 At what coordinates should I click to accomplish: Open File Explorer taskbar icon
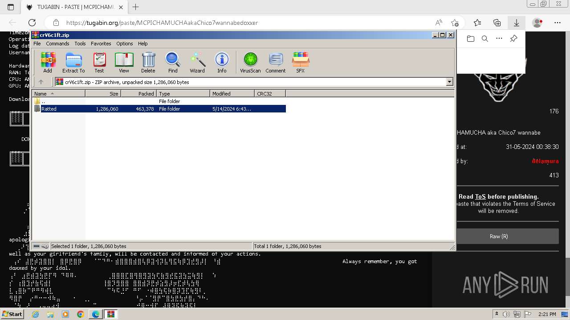point(50,314)
